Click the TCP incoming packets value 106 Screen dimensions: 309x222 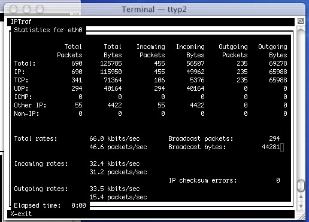click(x=159, y=80)
